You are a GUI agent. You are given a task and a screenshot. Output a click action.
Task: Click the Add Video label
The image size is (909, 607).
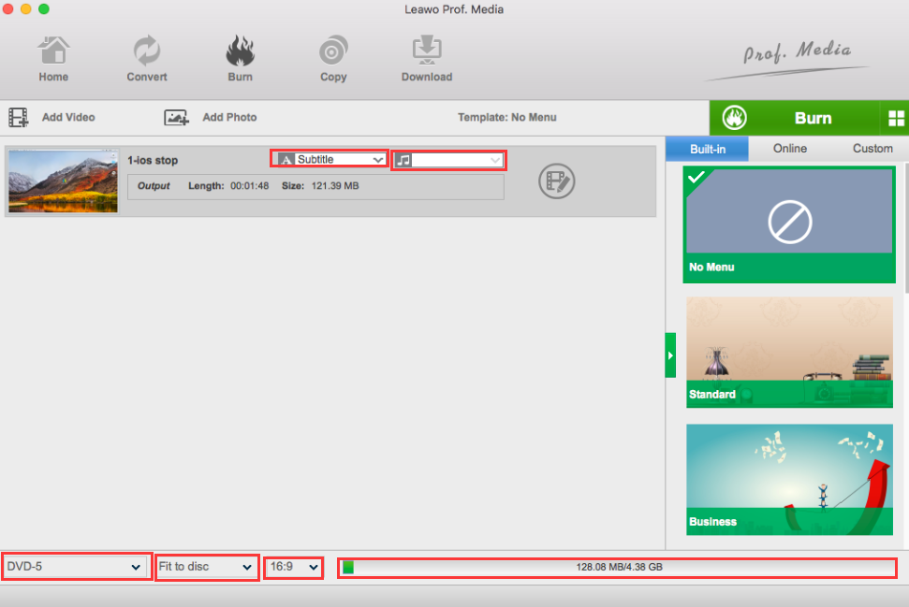pos(68,118)
